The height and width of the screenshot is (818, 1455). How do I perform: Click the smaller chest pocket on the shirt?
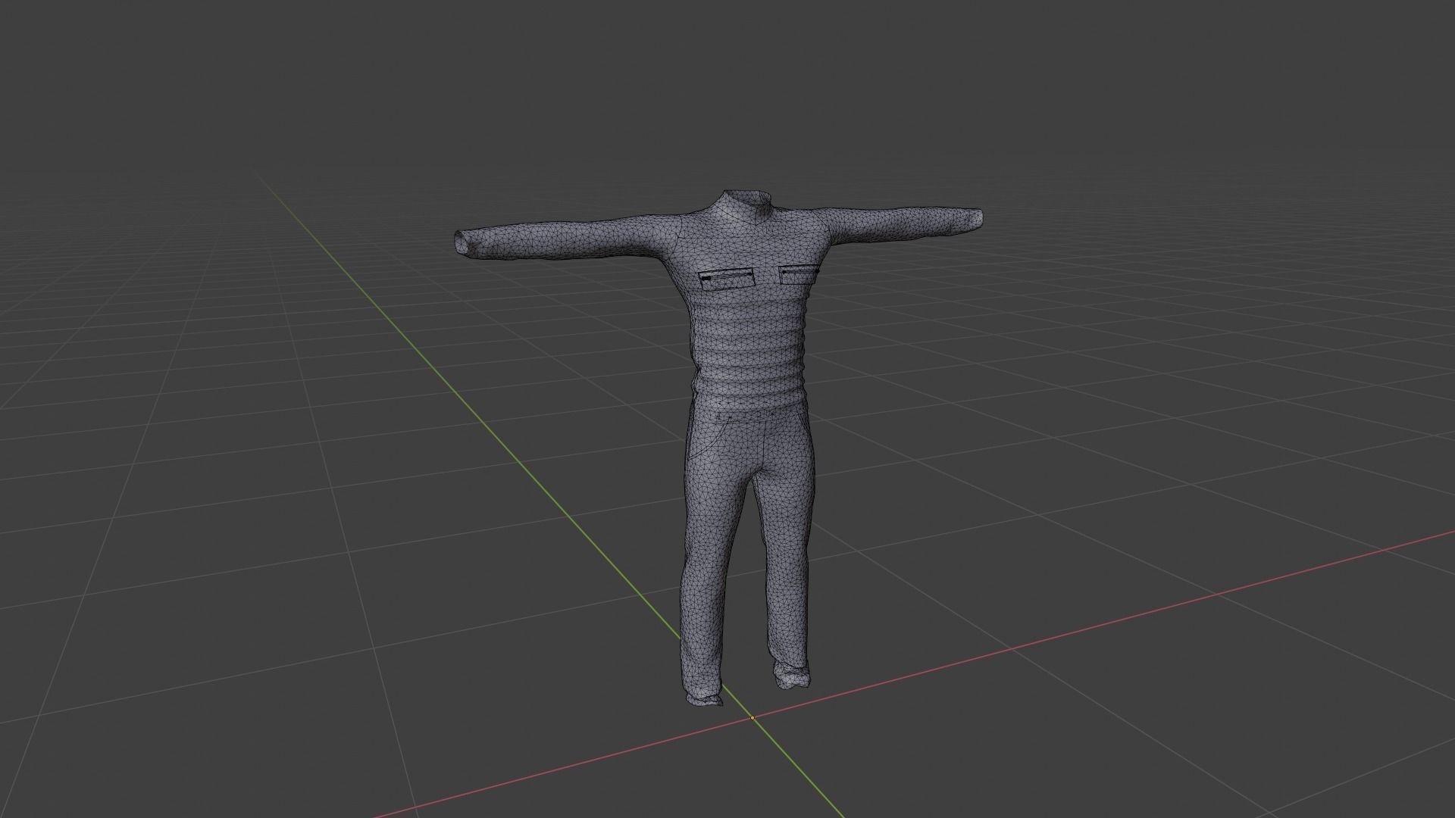pyautogui.click(x=799, y=273)
